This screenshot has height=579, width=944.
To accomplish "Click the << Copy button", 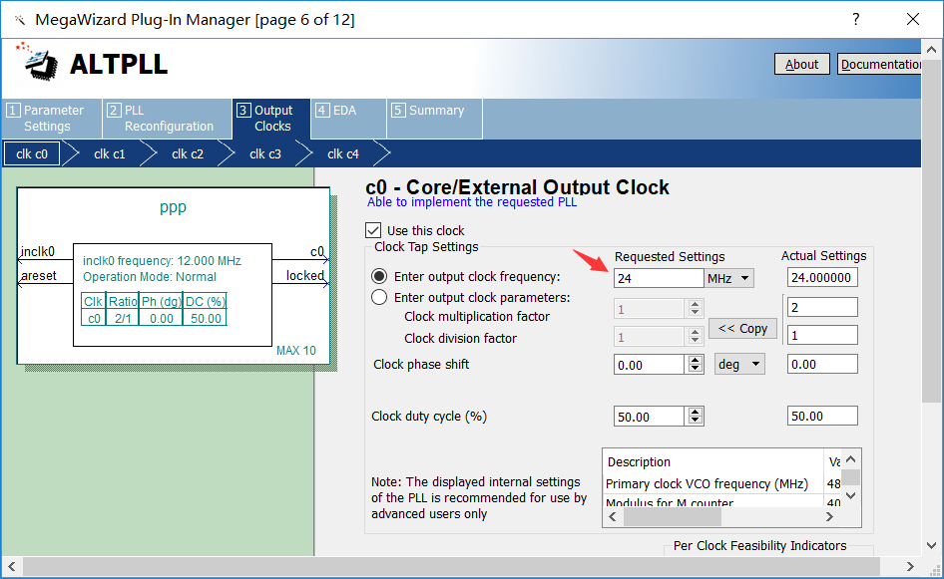I will tap(742, 328).
